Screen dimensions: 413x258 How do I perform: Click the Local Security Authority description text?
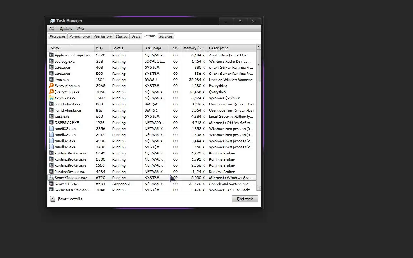pos(231,116)
